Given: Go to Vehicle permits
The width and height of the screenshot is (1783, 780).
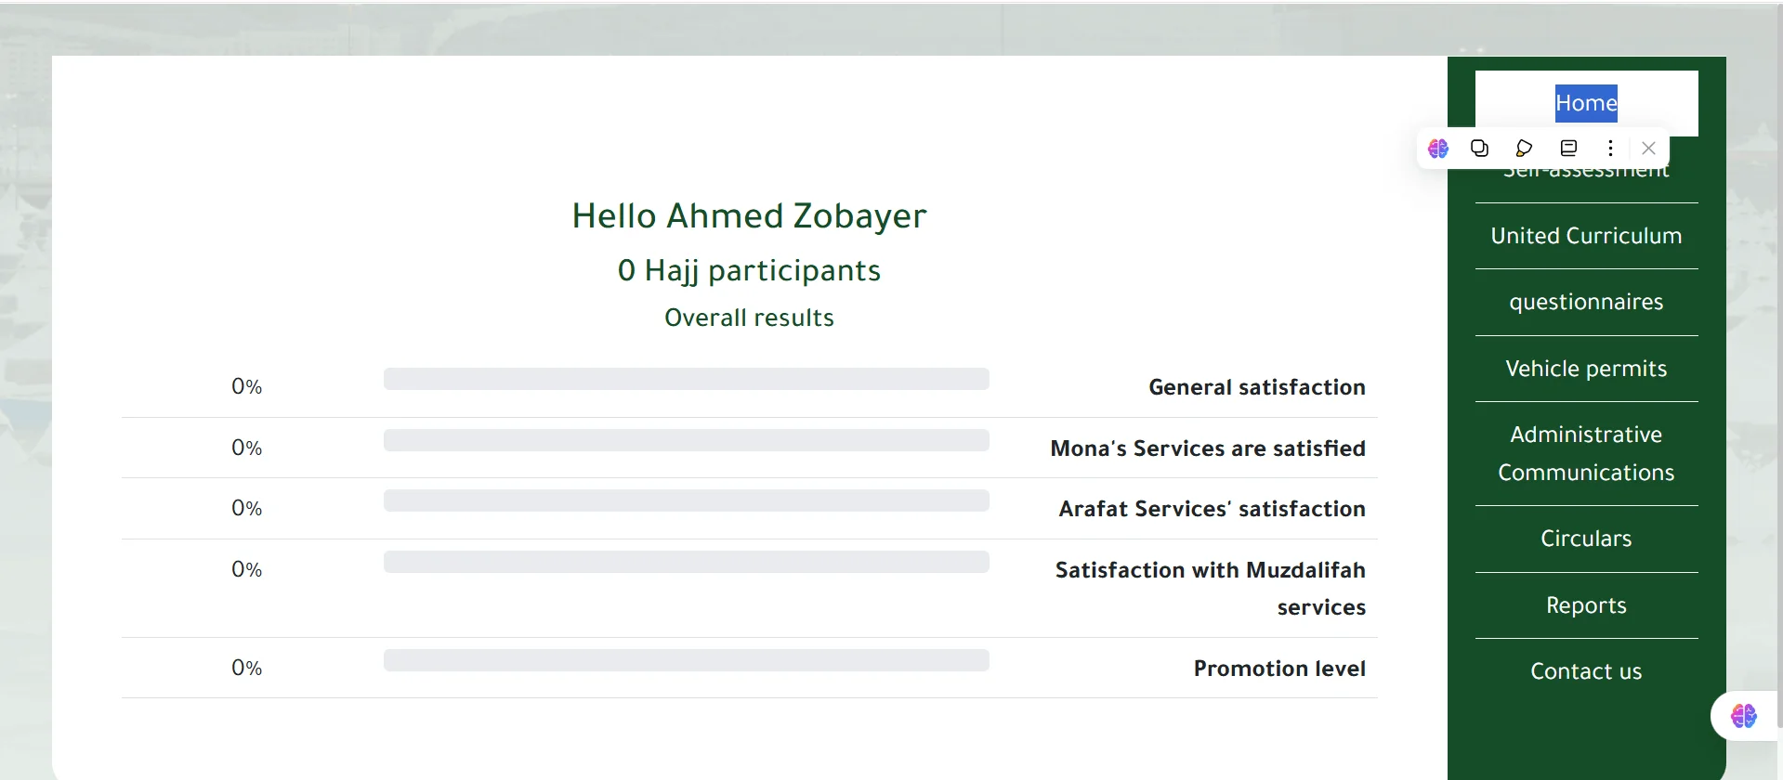Looking at the screenshot, I should click(x=1585, y=368).
